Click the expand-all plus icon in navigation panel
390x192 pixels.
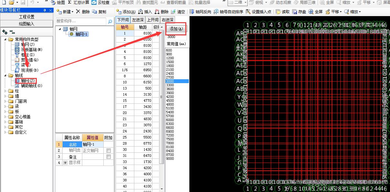tap(5, 32)
